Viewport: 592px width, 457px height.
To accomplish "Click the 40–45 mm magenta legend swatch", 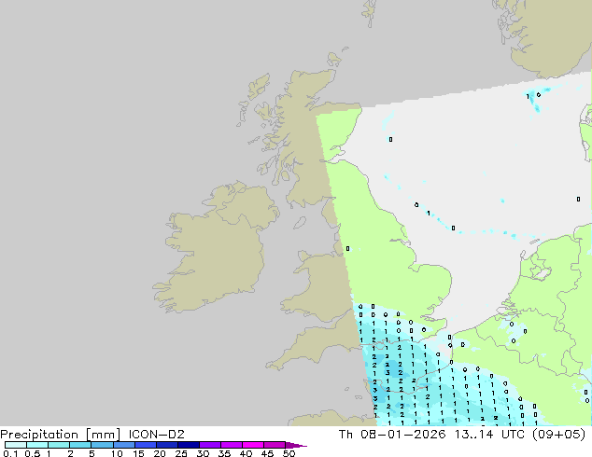I will tap(253, 445).
